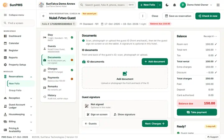Viewport: 224px width, 140px height.
Task: Click the guest search field
Action: (x=107, y=5)
